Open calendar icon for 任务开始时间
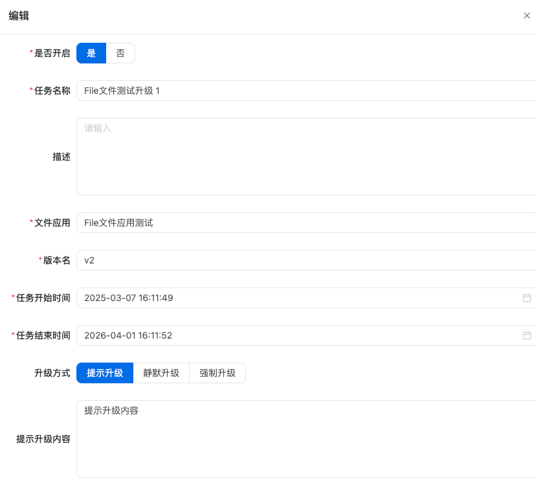Image resolution: width=536 pixels, height=494 pixels. (526, 298)
